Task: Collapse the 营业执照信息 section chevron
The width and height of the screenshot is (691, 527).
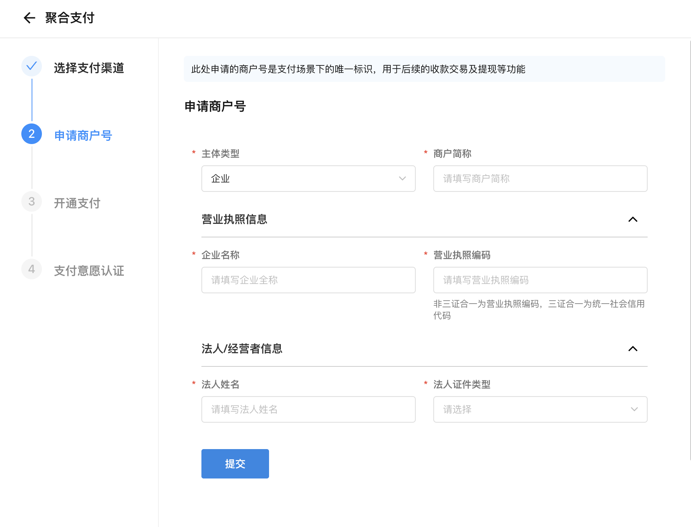Action: [x=633, y=219]
